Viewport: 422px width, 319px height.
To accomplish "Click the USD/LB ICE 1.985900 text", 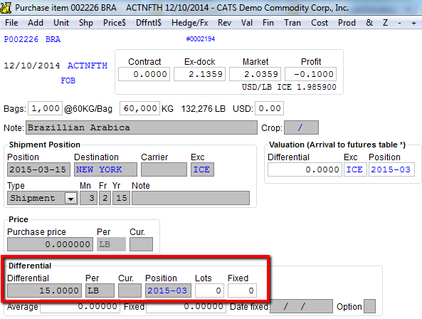I will click(x=289, y=87).
